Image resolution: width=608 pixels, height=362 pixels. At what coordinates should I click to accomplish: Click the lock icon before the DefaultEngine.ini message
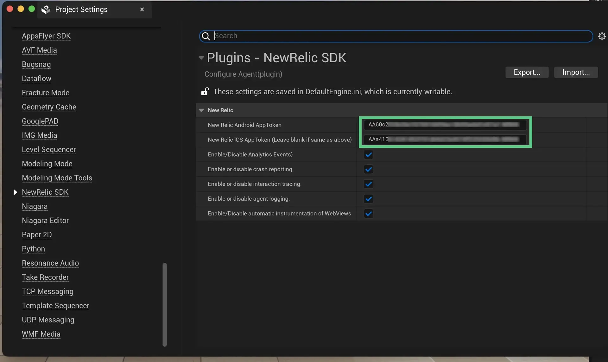(x=205, y=91)
